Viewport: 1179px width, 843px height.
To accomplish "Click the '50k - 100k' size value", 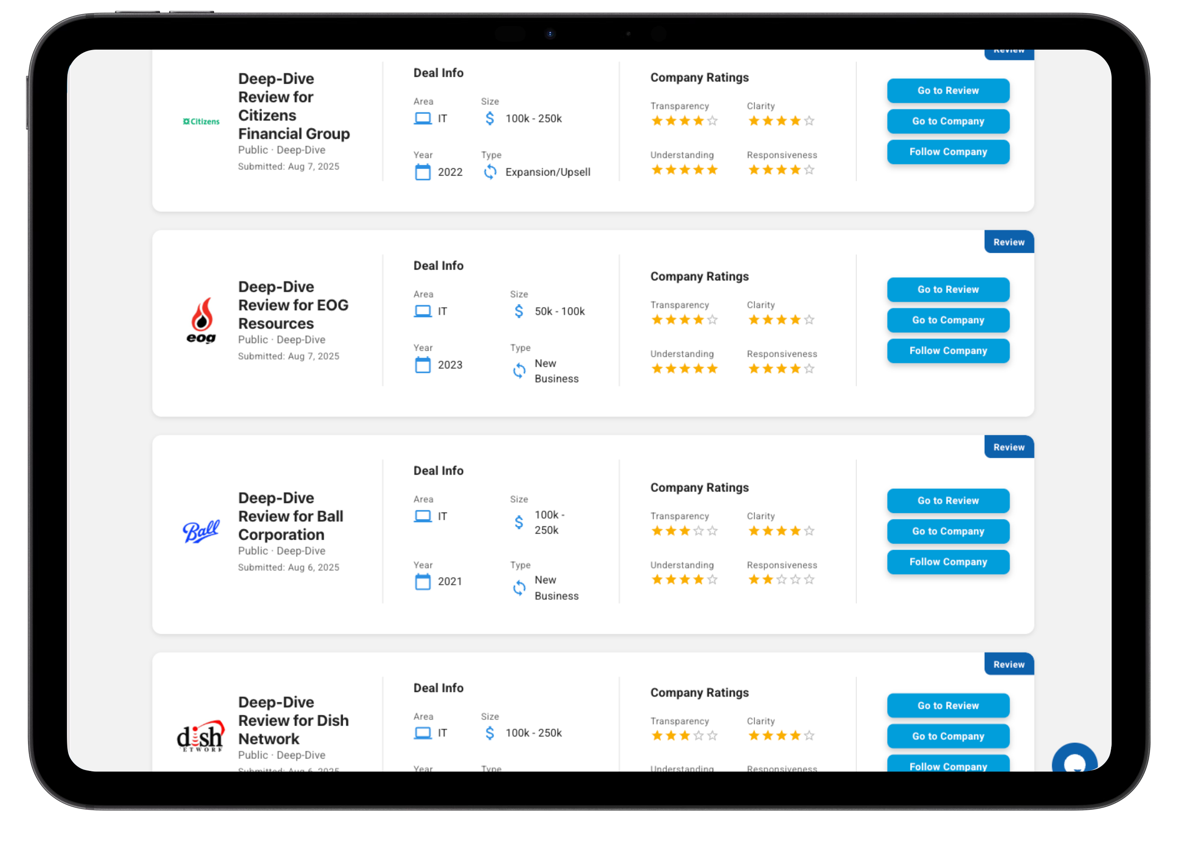I will pyautogui.click(x=560, y=311).
